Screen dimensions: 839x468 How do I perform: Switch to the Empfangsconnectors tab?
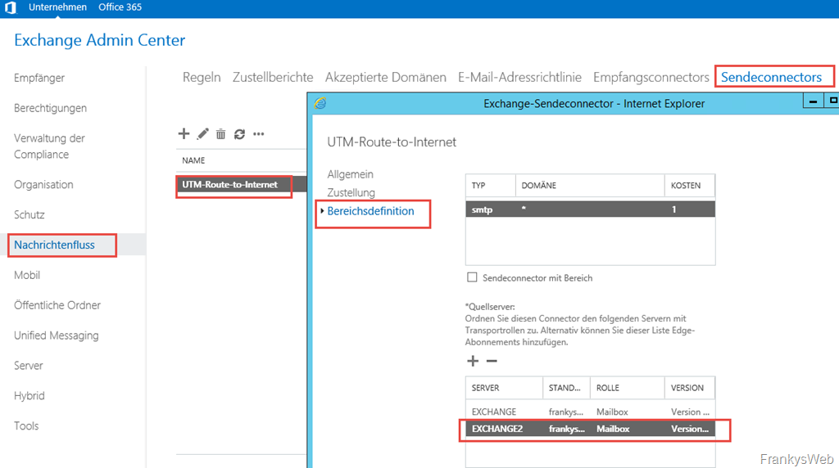[x=651, y=77]
